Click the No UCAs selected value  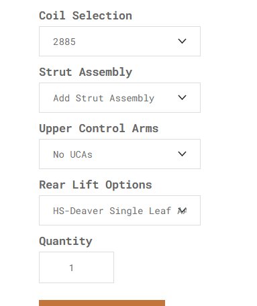(x=72, y=154)
